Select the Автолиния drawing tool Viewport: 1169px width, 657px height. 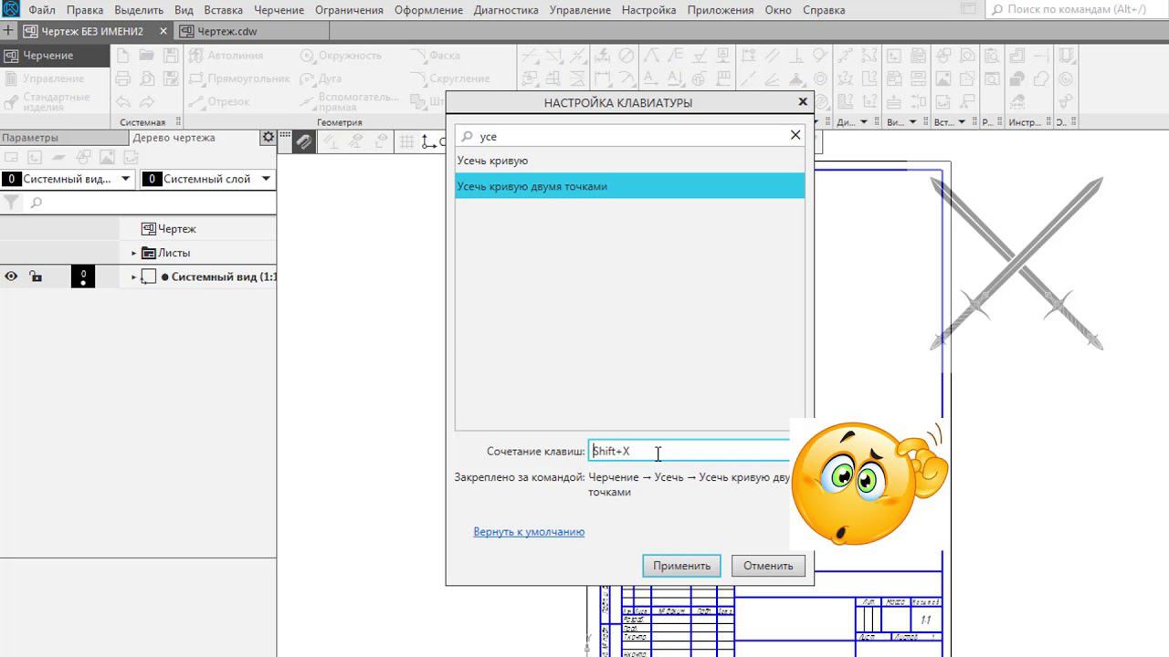pyautogui.click(x=226, y=56)
